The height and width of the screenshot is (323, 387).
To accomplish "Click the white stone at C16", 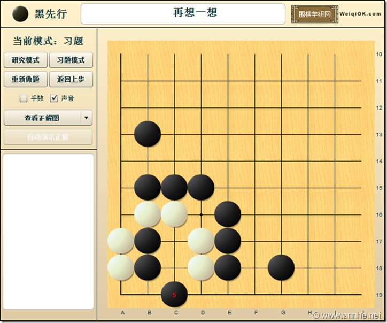I will tap(174, 214).
